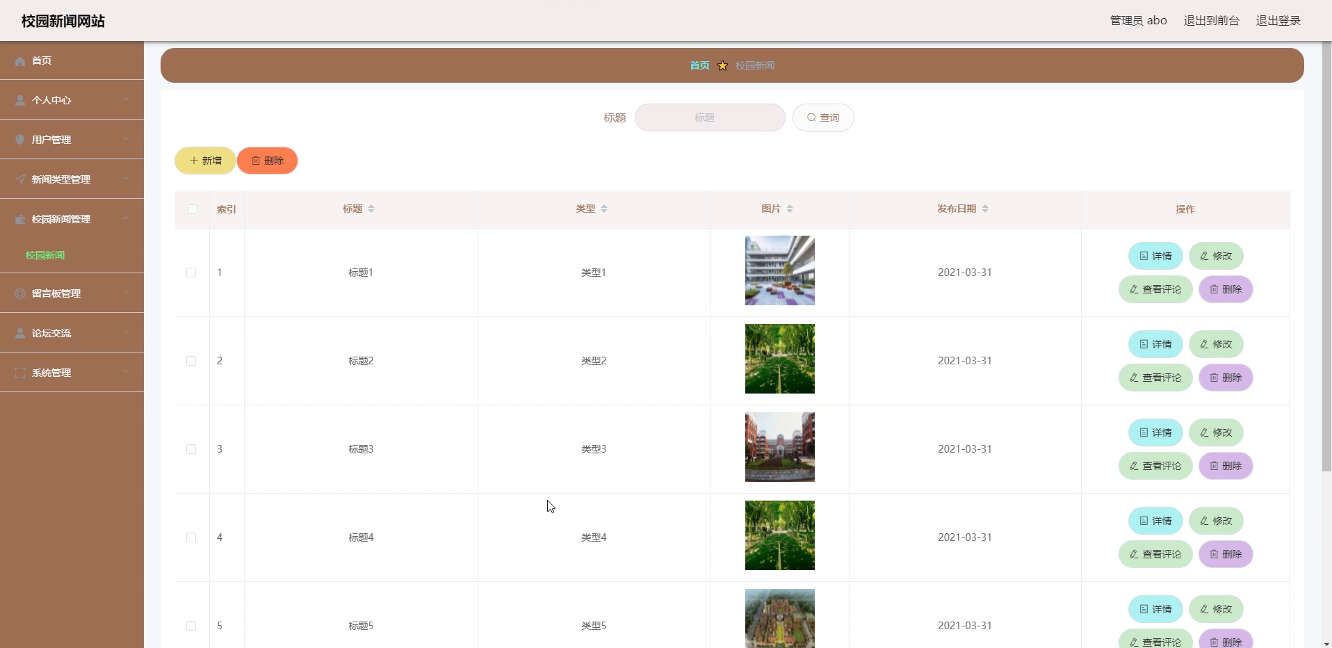This screenshot has width=1332, height=648.
Task: Sort by 类型 column using sort arrows
Action: pyautogui.click(x=604, y=209)
